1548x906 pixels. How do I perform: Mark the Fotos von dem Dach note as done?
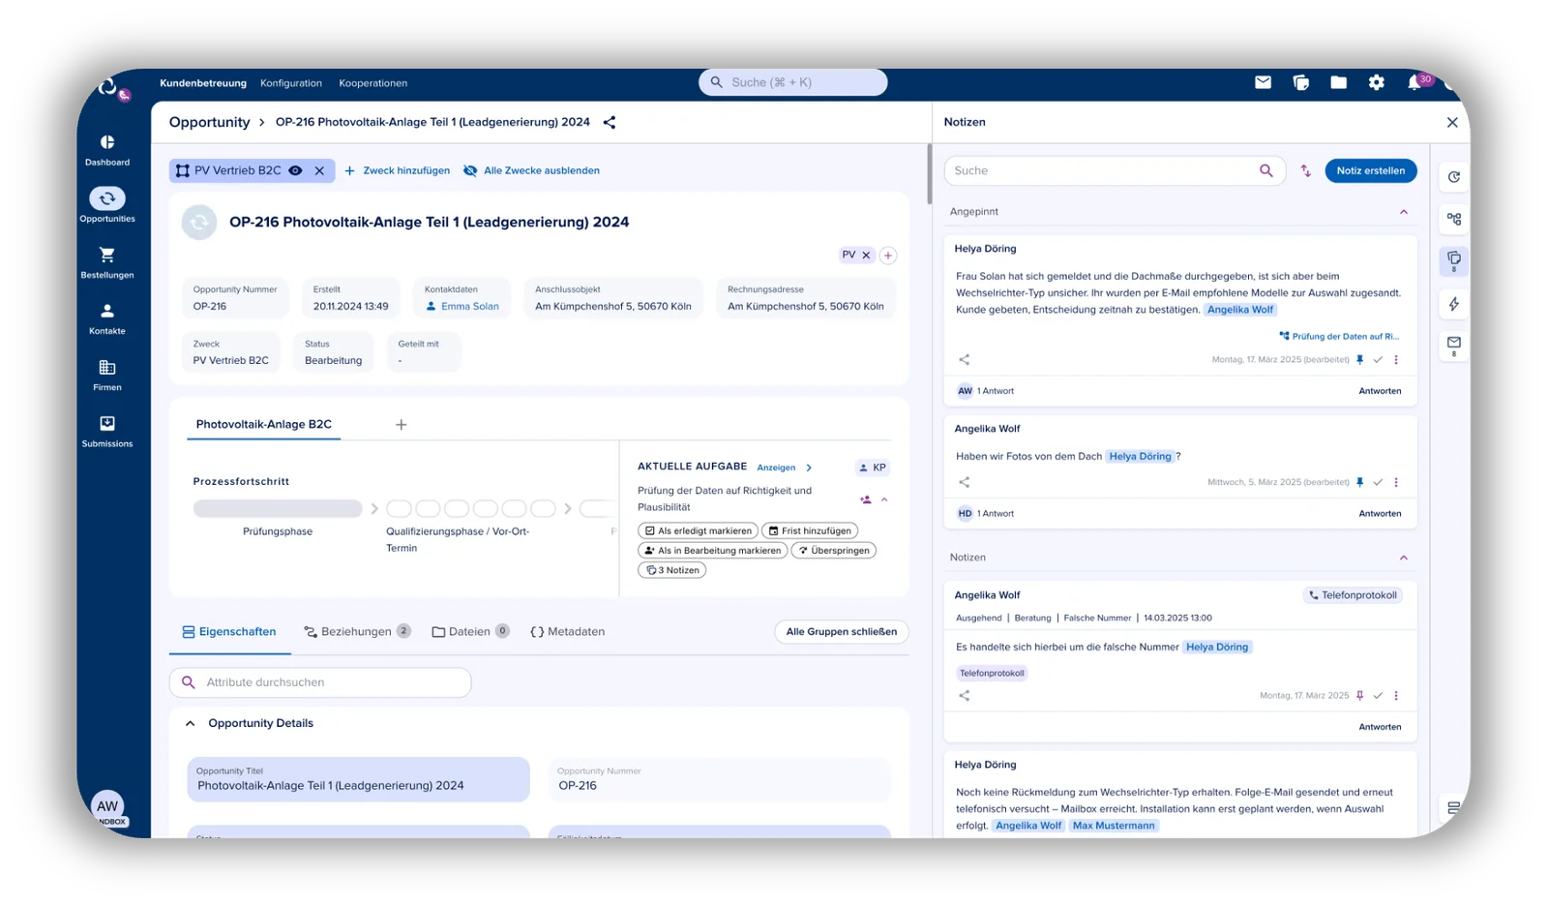(x=1378, y=482)
